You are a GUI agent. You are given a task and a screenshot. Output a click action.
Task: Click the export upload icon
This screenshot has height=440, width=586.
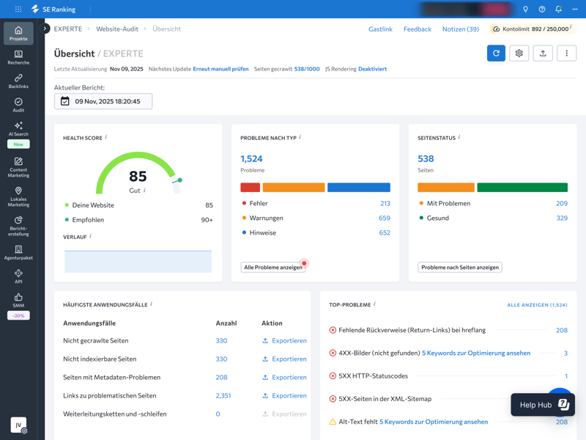[543, 54]
